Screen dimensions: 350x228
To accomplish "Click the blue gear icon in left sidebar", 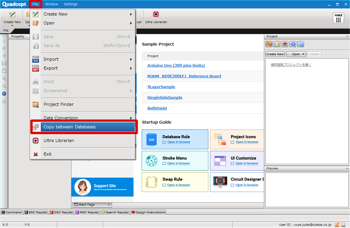I will click(4, 94).
